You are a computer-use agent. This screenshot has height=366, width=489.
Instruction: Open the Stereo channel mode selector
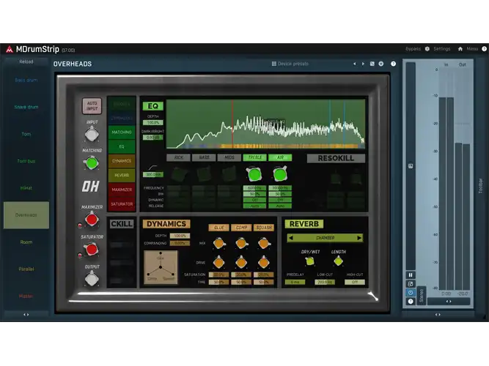pyautogui.click(x=421, y=296)
